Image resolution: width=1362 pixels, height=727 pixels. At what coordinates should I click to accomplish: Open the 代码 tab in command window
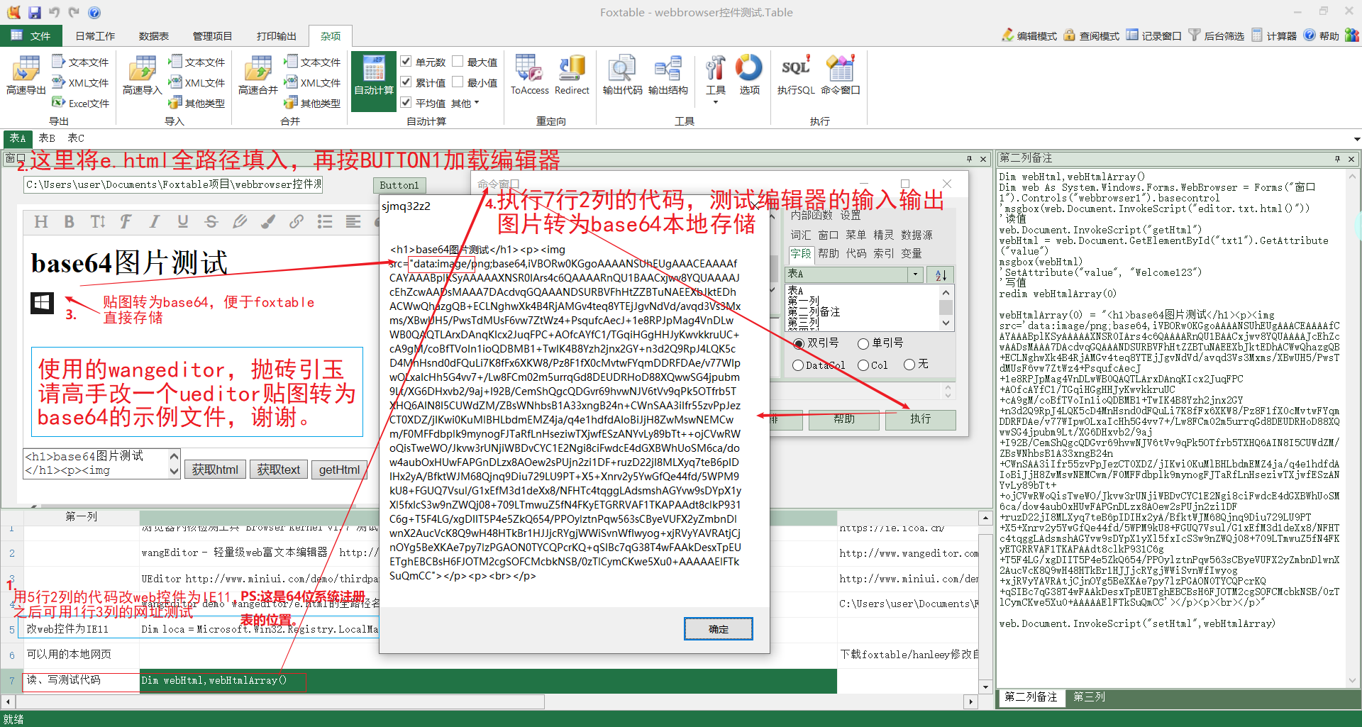coord(856,253)
